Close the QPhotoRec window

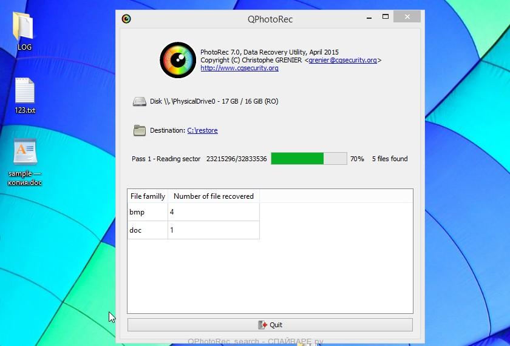(x=407, y=16)
